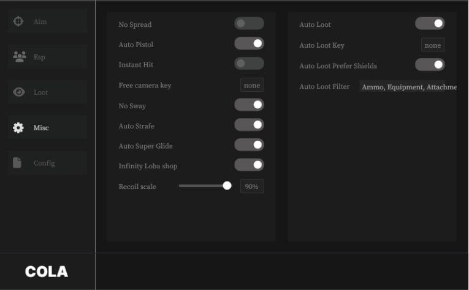The height and width of the screenshot is (290, 469).
Task: Switch off Auto Strafe
Action: coord(249,125)
